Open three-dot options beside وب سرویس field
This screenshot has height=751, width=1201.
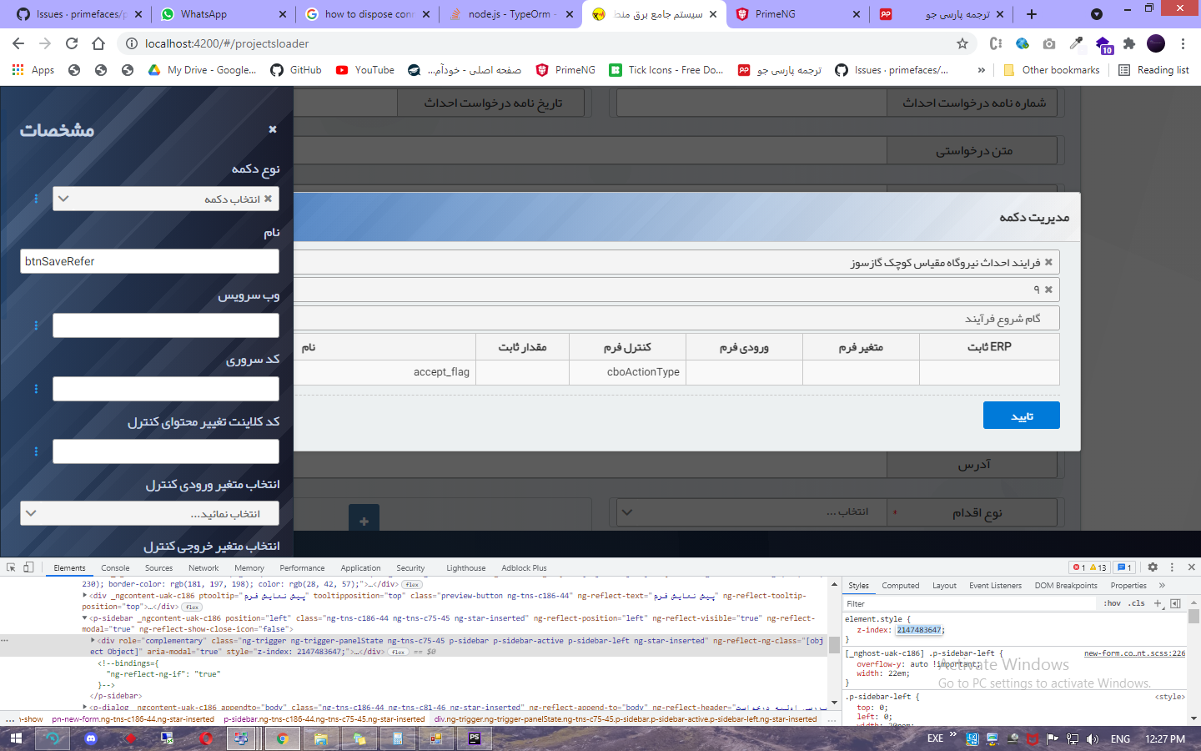point(36,325)
